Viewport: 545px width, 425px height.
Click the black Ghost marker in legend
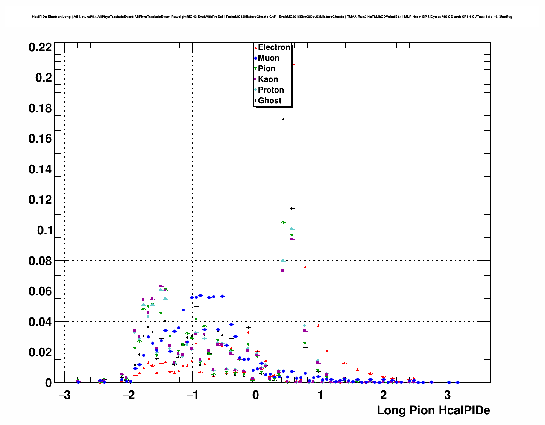coord(255,101)
